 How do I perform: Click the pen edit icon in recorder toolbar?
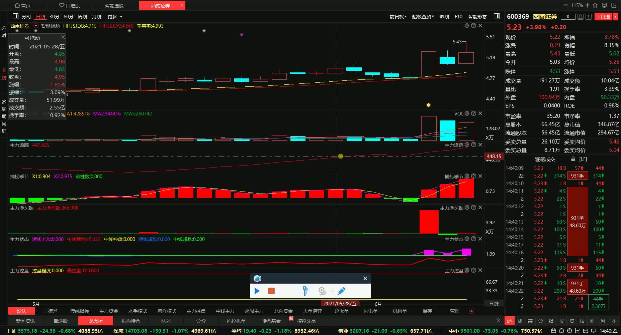(x=342, y=291)
